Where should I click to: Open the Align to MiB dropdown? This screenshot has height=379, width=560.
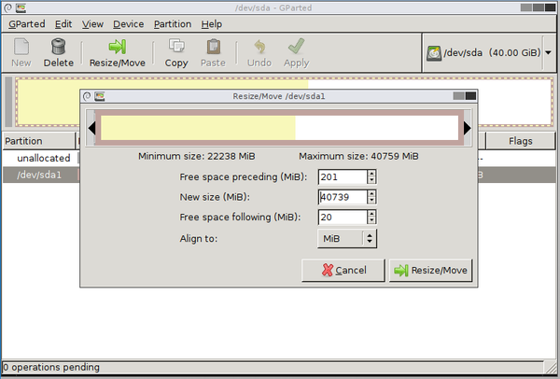347,238
